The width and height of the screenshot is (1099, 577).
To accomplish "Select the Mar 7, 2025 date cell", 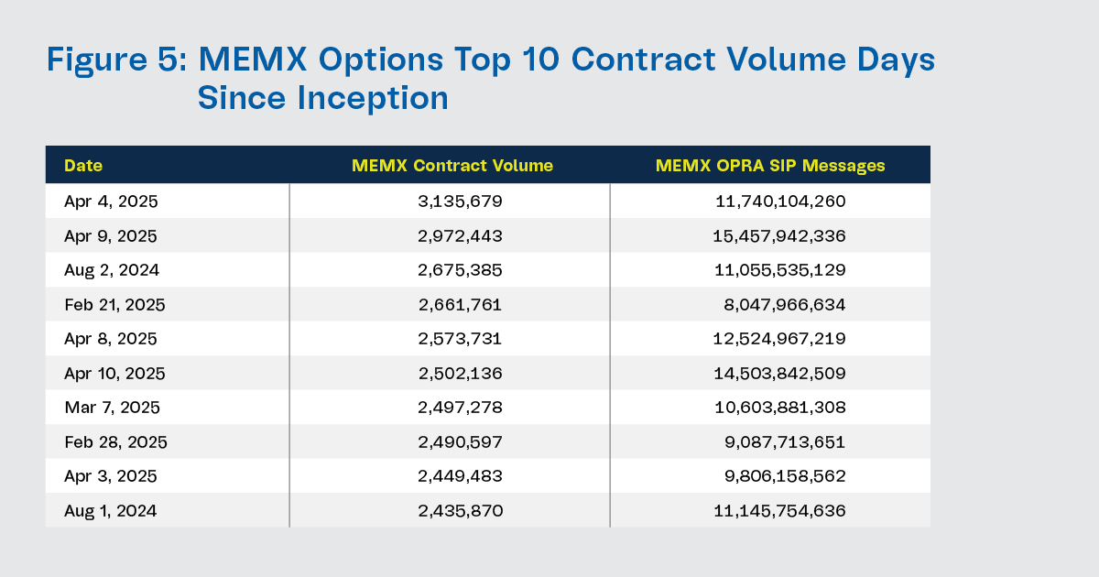I will [110, 408].
